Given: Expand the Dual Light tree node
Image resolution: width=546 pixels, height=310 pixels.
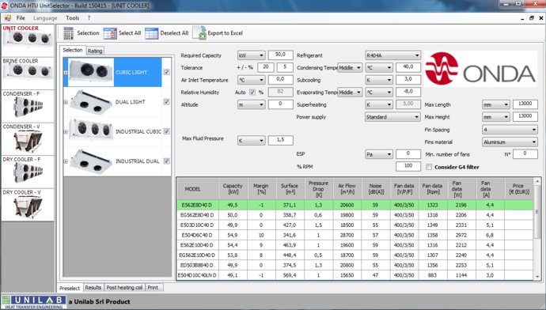Looking at the screenshot, I should tap(66, 102).
